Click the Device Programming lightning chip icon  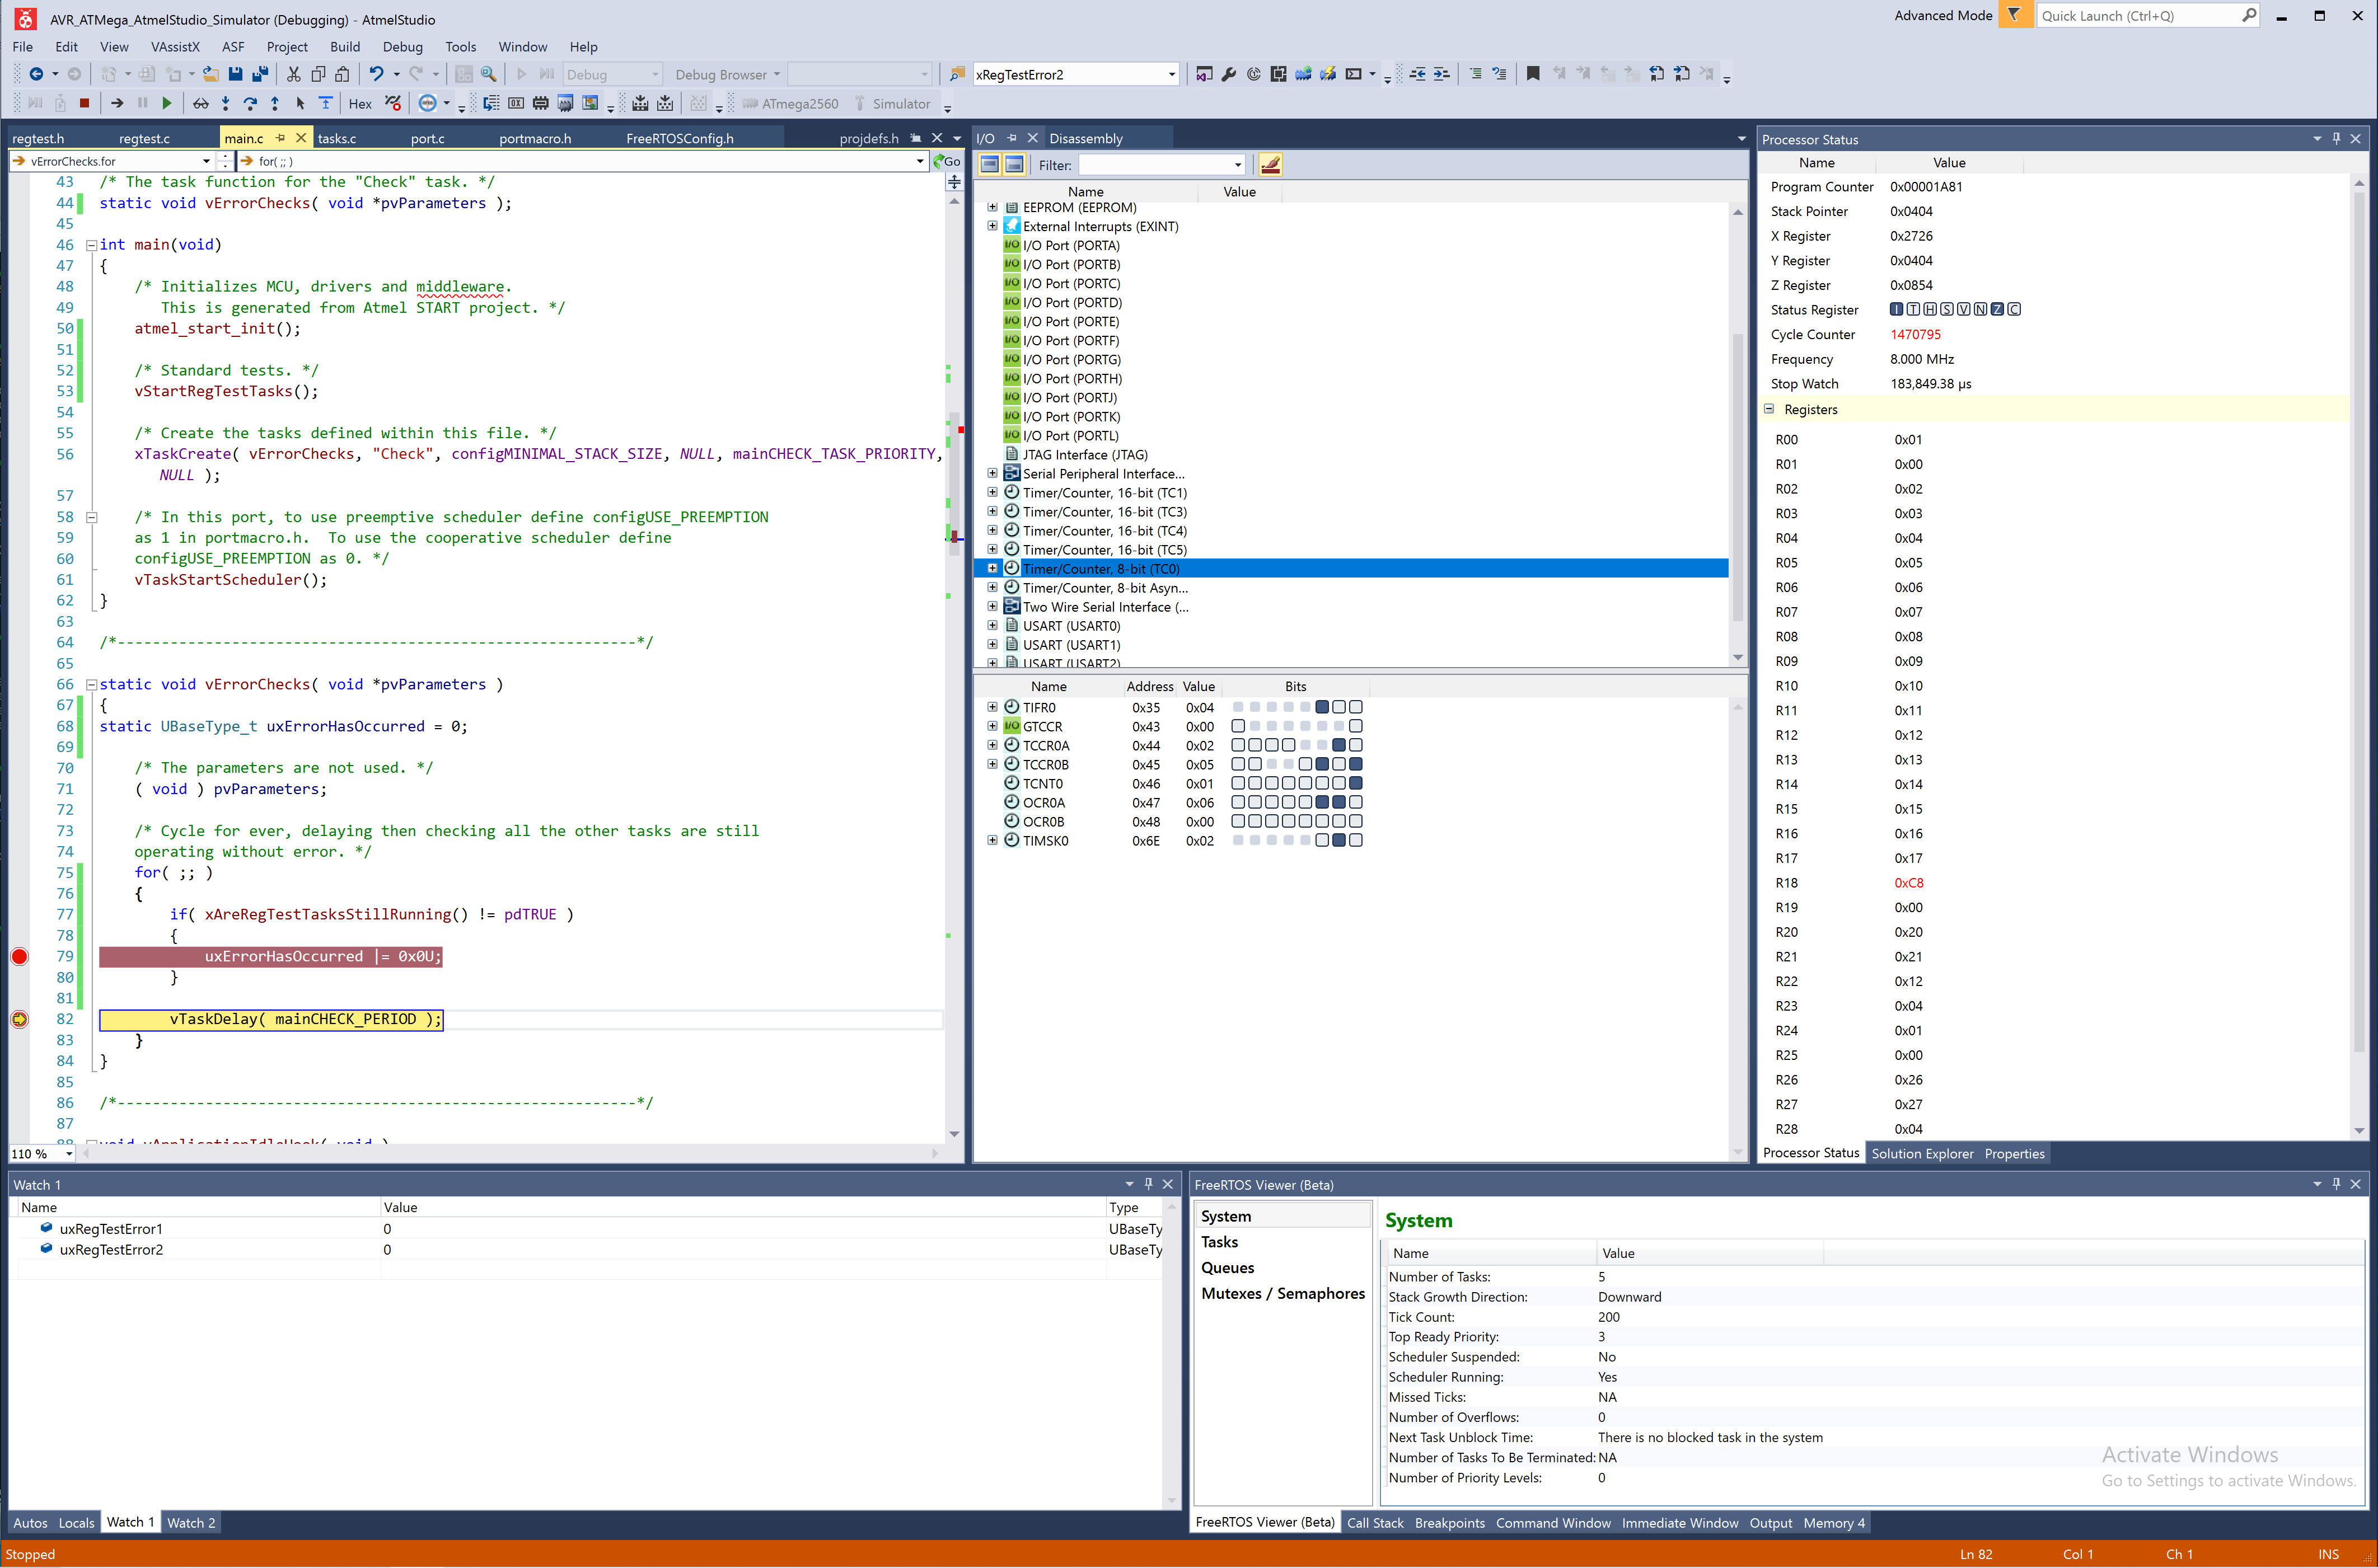coord(1328,74)
